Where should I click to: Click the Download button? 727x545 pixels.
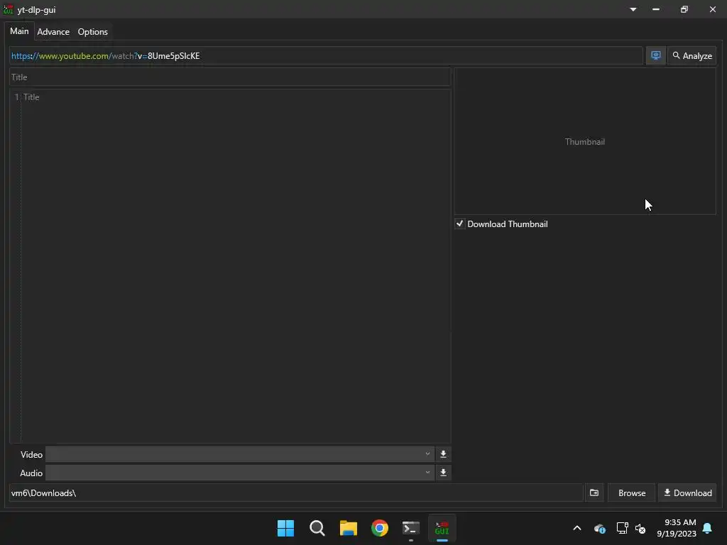click(687, 492)
